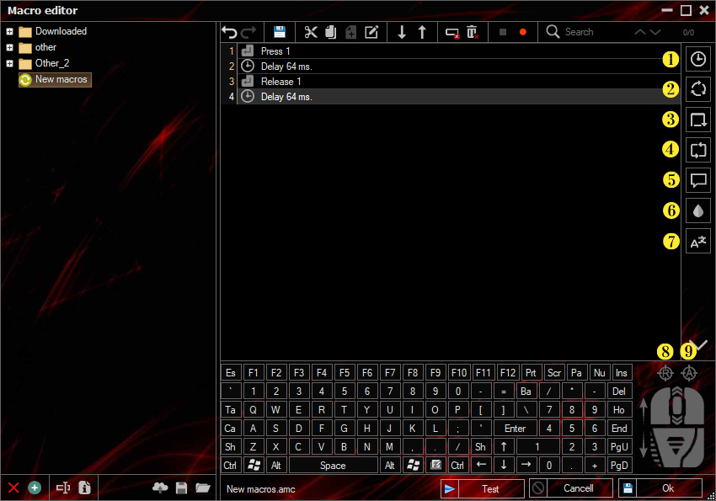Viewport: 716px width, 501px height.
Task: Click the paste document icon
Action: [x=350, y=32]
